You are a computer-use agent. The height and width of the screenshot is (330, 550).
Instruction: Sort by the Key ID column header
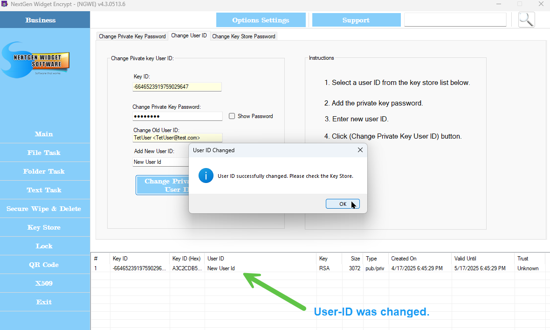pos(140,258)
